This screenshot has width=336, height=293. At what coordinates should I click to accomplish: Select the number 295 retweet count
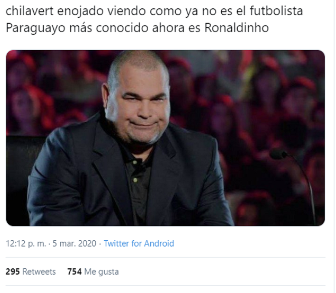point(13,272)
